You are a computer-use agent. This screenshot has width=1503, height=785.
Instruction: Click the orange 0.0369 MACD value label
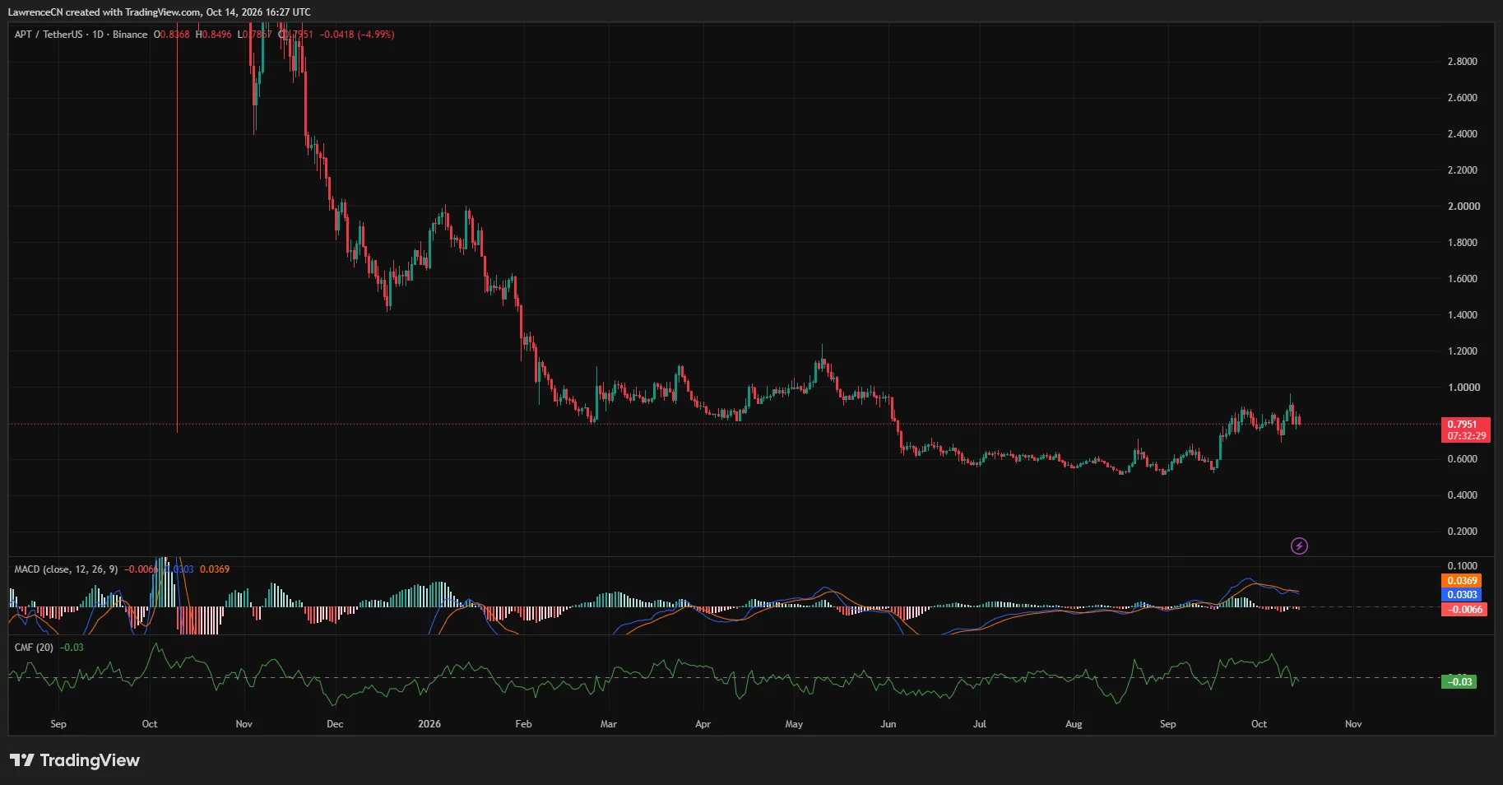(1463, 581)
